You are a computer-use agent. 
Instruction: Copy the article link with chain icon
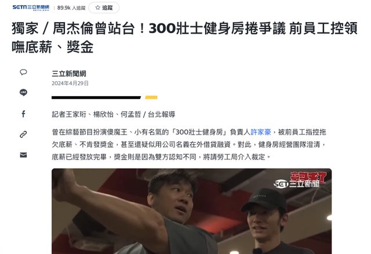[x=23, y=135]
